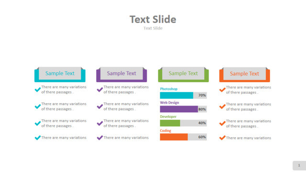Screen dimensions: 306x172
Task: Select the small Text Slide subtitle
Action: tap(153, 28)
